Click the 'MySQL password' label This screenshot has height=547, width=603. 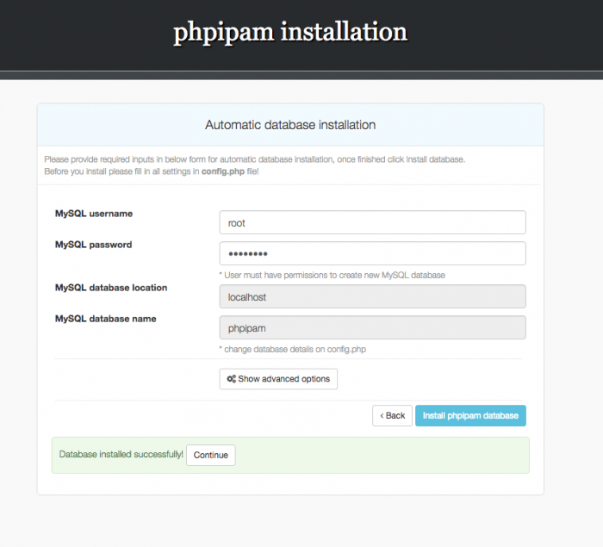tap(93, 245)
